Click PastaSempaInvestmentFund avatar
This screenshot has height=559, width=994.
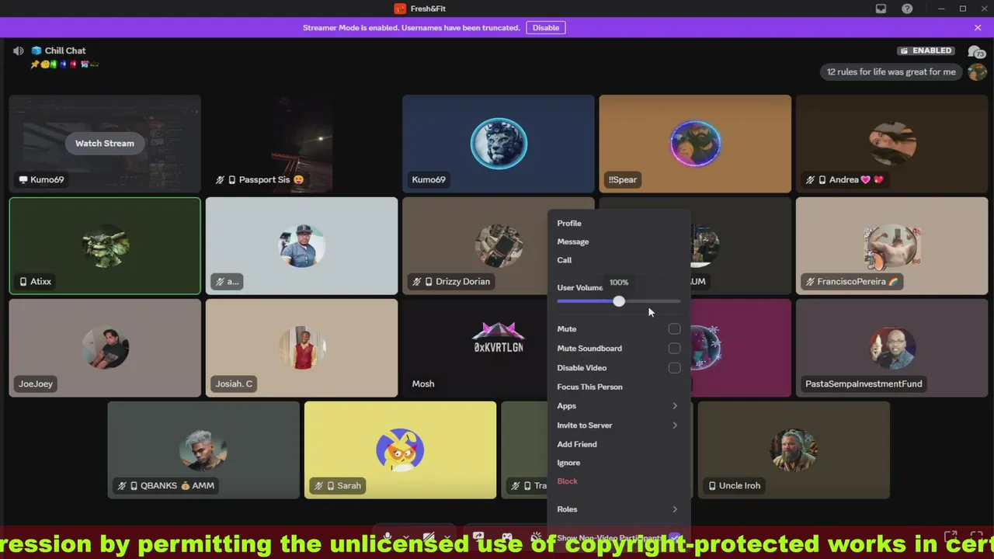tap(892, 348)
